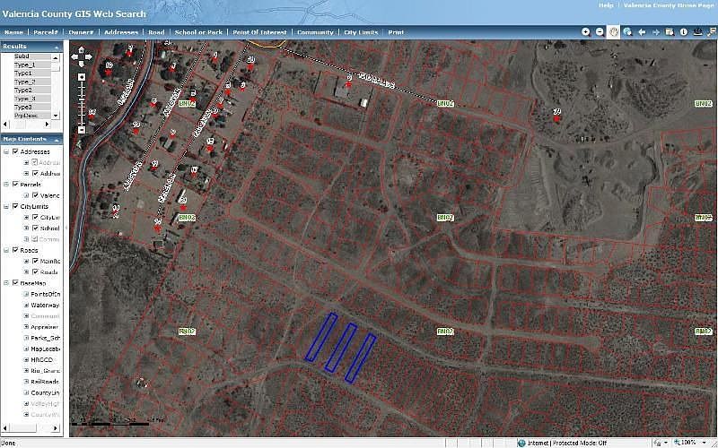Click the Help link
718x448 pixels.
pos(606,5)
